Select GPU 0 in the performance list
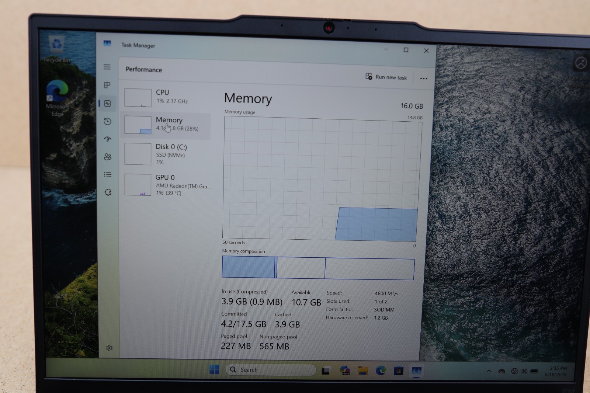 point(167,185)
